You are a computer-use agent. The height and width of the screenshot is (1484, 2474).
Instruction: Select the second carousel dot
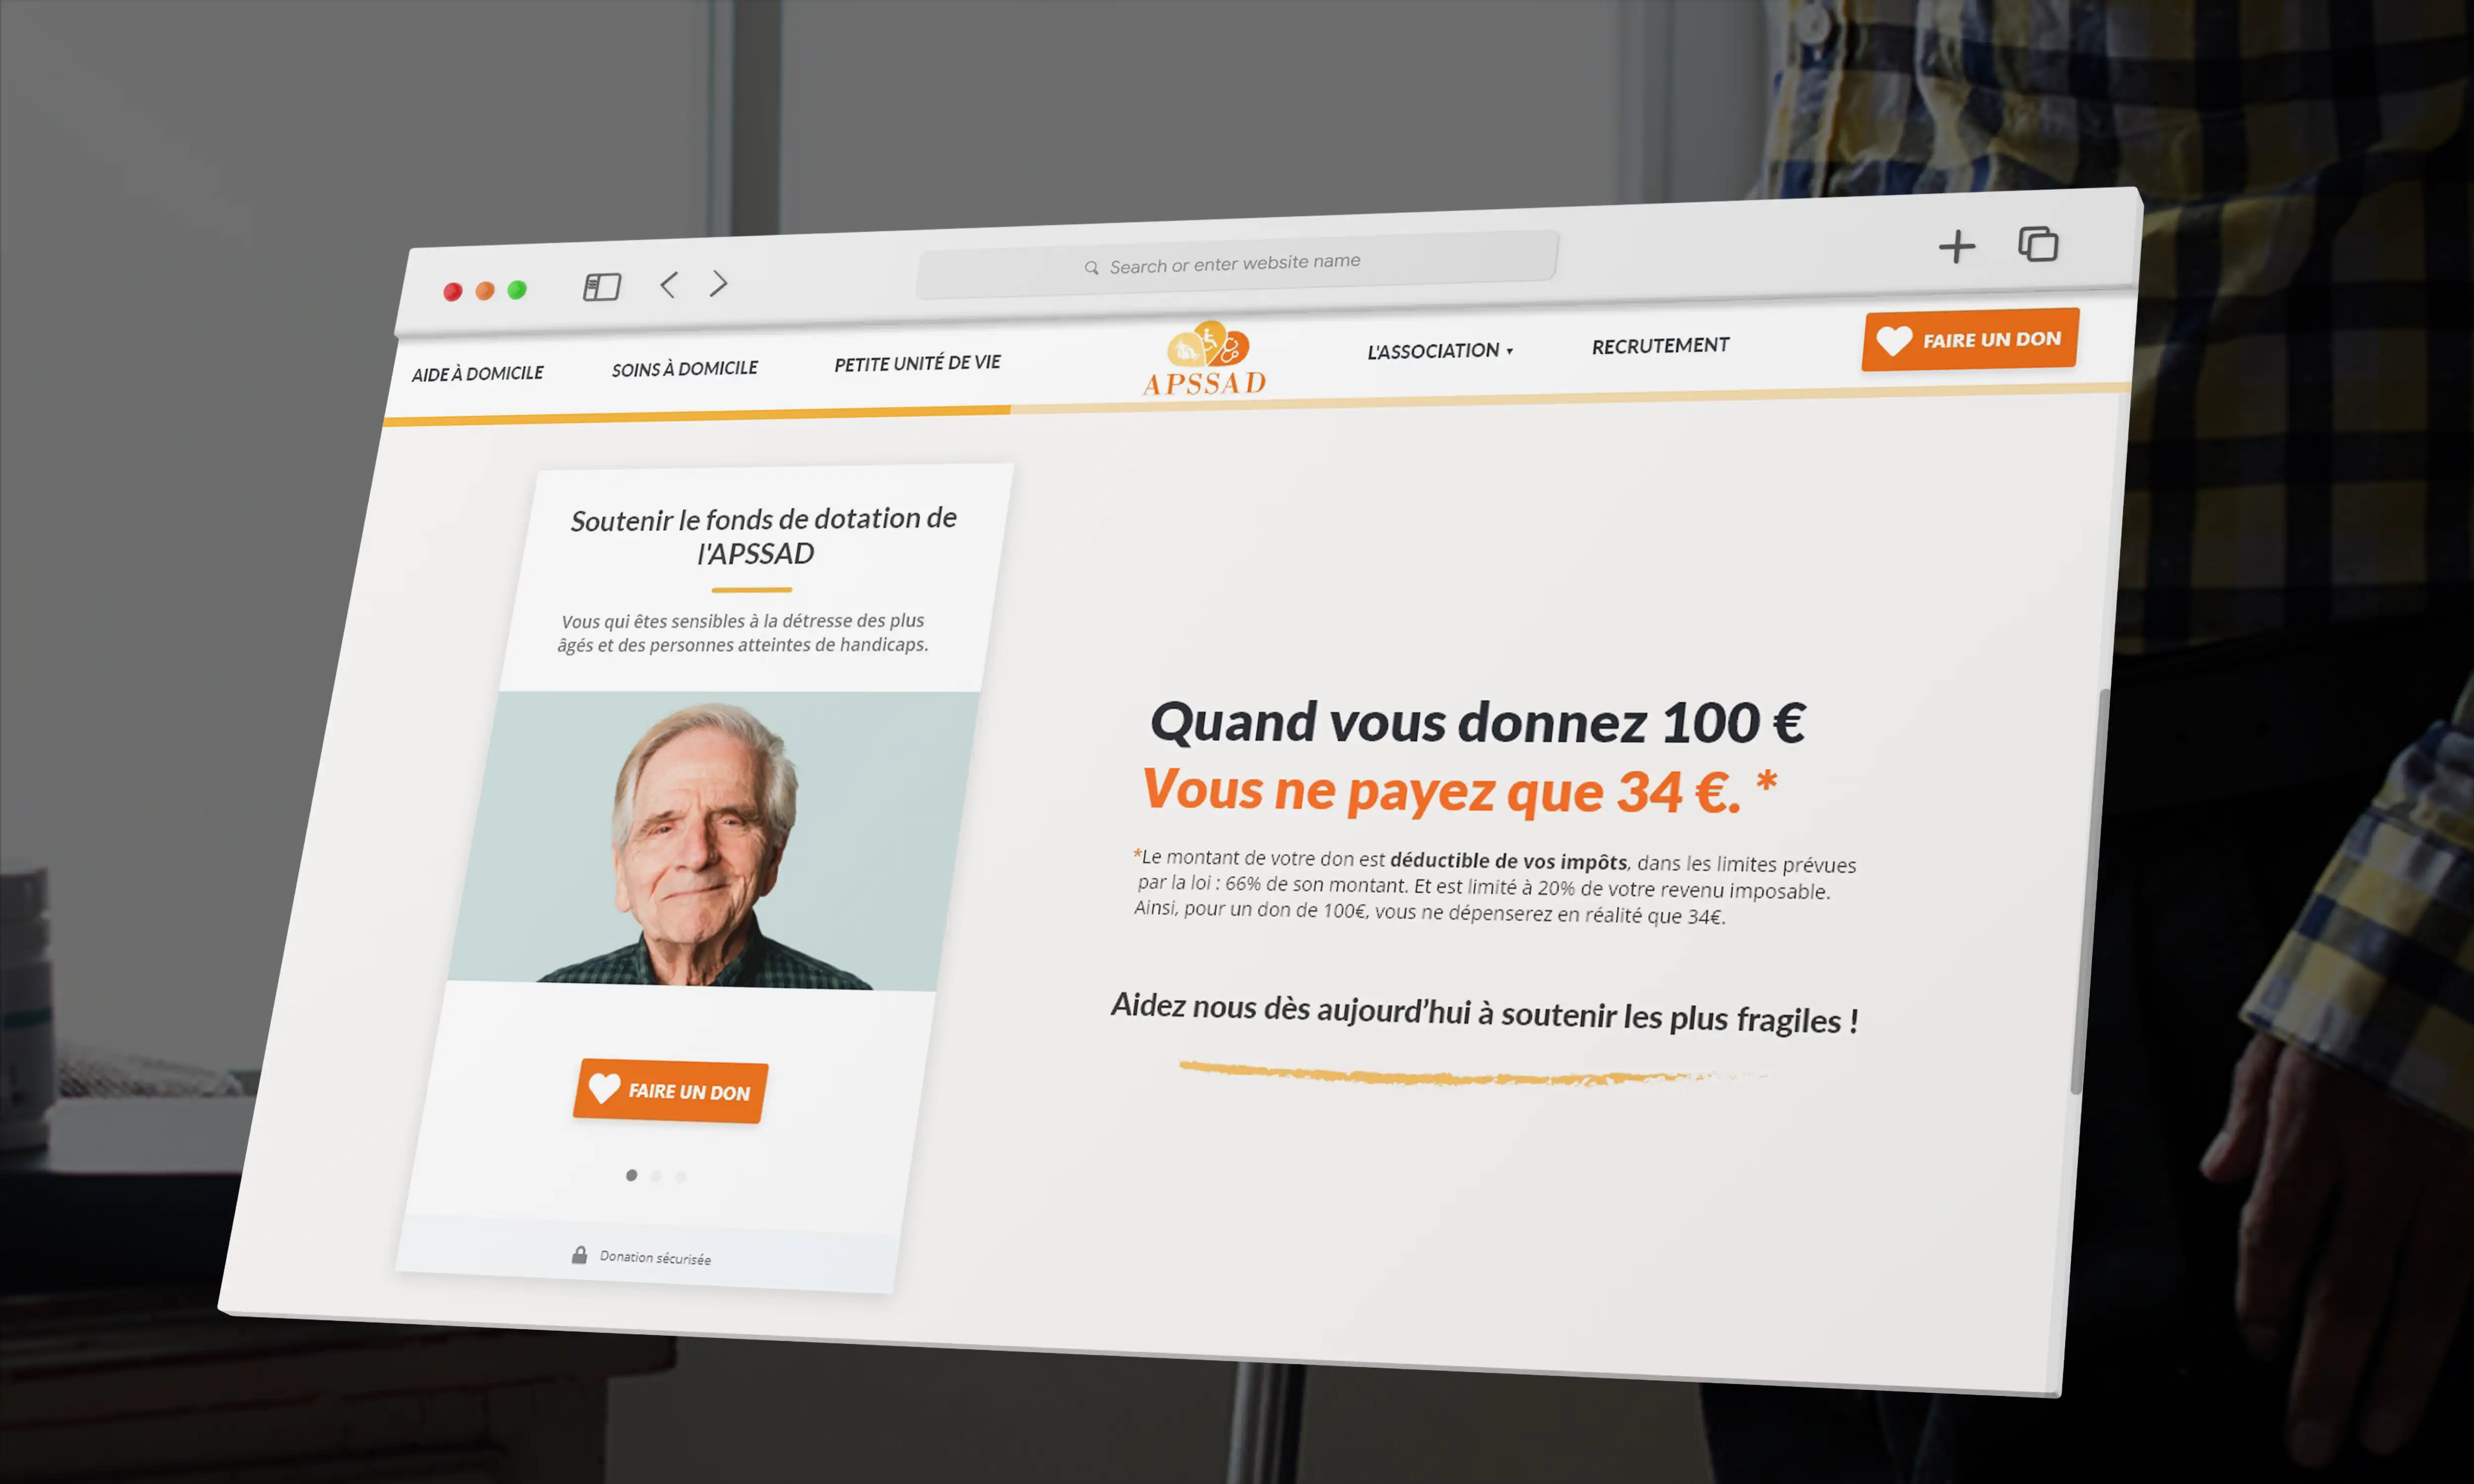tap(656, 1176)
